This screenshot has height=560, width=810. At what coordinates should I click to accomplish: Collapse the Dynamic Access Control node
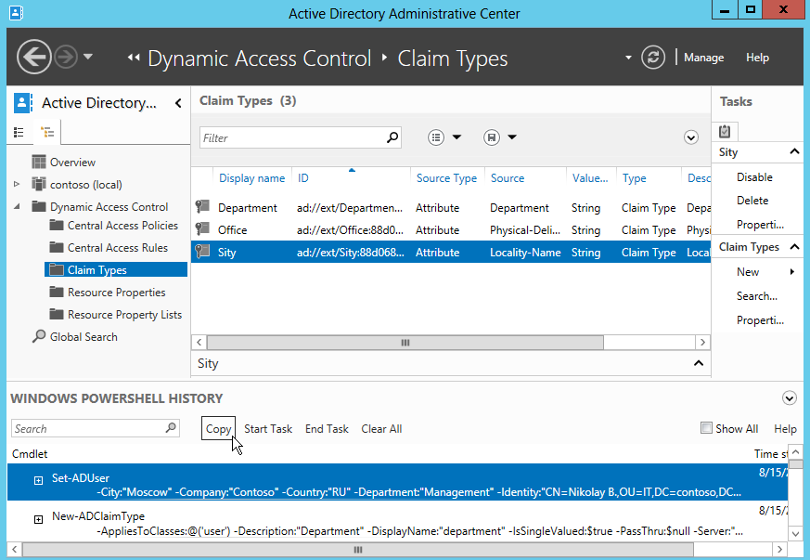(x=17, y=206)
